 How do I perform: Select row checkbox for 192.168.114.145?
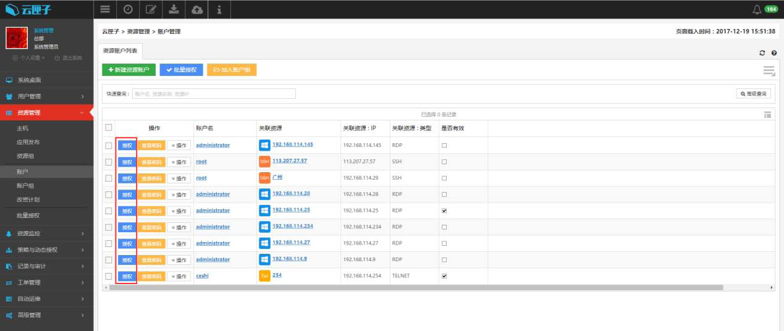pos(109,146)
